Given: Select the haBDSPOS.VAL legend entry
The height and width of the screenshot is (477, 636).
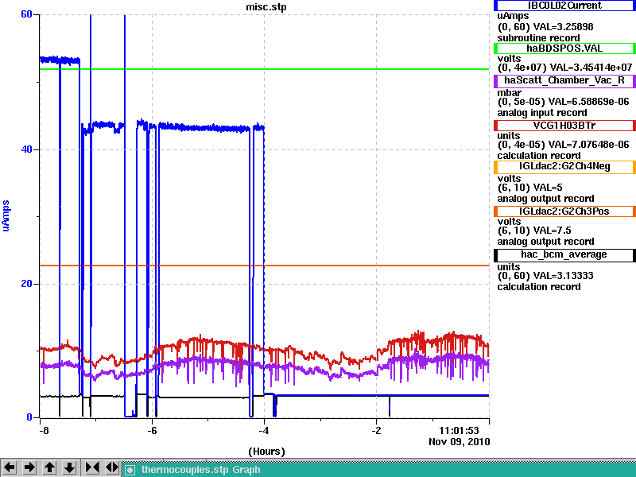Looking at the screenshot, I should click(x=564, y=48).
